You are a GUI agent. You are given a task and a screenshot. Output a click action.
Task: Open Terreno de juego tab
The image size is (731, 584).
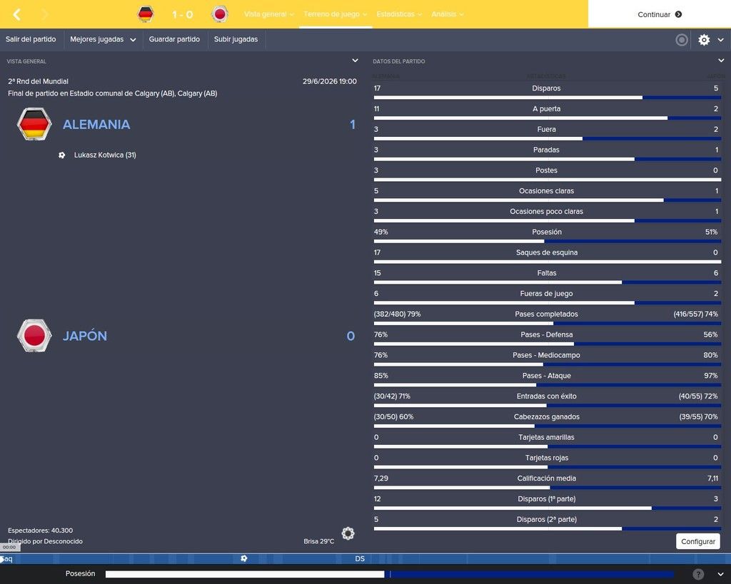pyautogui.click(x=336, y=14)
